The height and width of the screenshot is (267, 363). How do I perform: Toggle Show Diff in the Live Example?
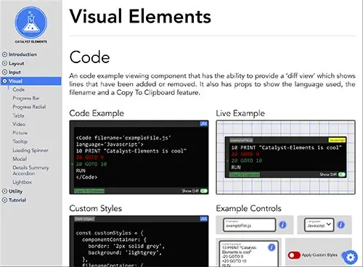pyautogui.click(x=342, y=174)
